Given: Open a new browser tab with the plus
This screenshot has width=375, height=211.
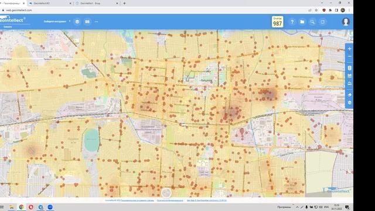Looking at the screenshot, I should pos(124,4).
